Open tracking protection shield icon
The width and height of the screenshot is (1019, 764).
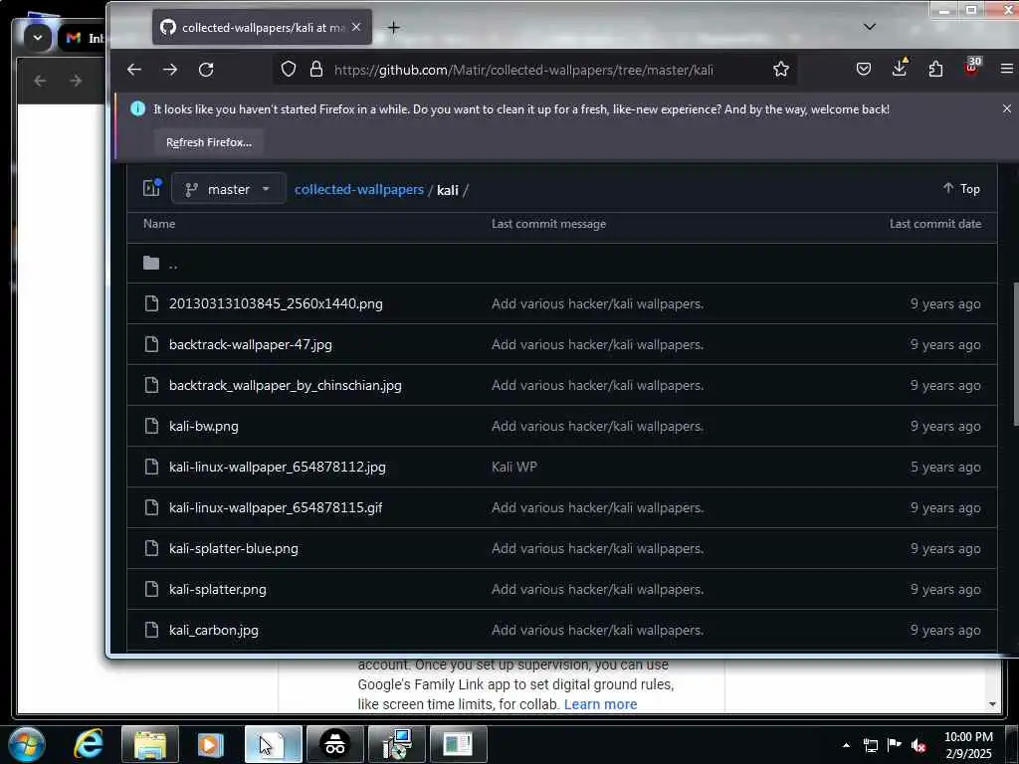coord(289,70)
